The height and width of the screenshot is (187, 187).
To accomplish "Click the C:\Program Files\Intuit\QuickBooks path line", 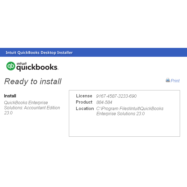I will pyautogui.click(x=130, y=108).
